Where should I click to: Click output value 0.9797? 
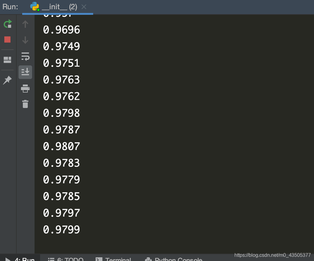pos(61,213)
